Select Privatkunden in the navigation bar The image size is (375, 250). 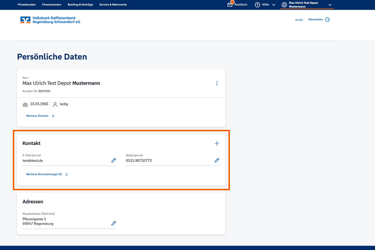click(27, 5)
